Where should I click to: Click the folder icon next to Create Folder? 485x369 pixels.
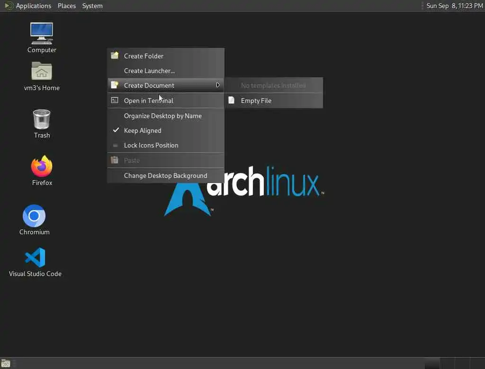pyautogui.click(x=115, y=55)
